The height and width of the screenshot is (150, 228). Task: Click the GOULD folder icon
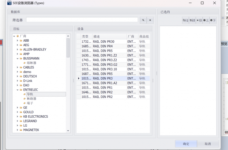pyautogui.click(x=21, y=112)
